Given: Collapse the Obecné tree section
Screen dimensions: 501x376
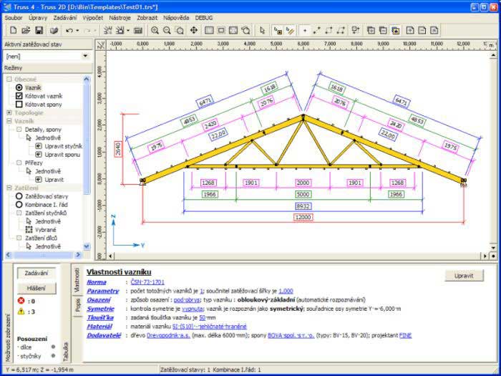Looking at the screenshot, I should click(9, 79).
